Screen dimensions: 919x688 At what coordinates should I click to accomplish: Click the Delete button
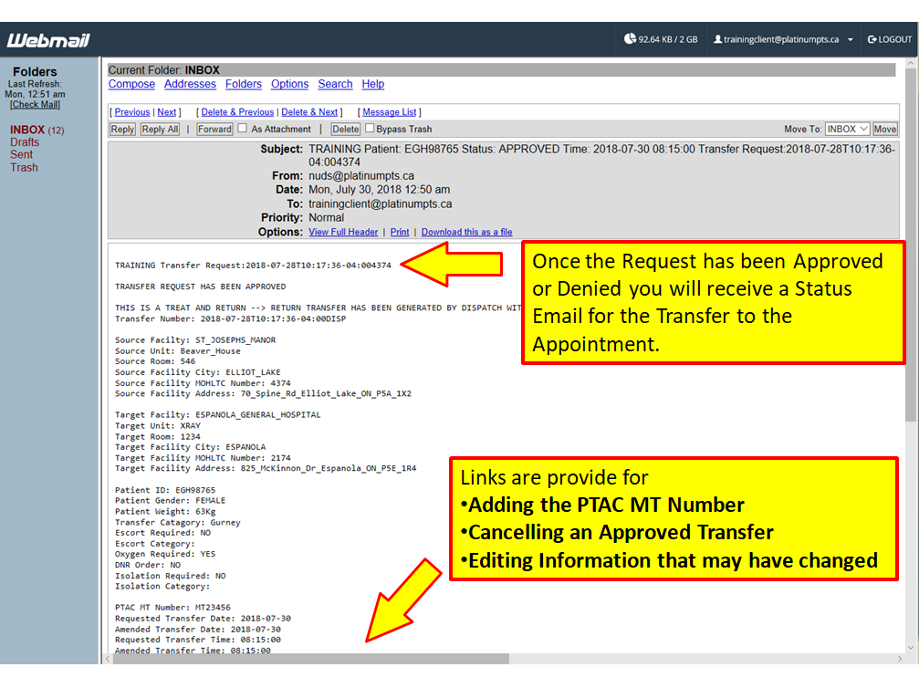pyautogui.click(x=345, y=130)
